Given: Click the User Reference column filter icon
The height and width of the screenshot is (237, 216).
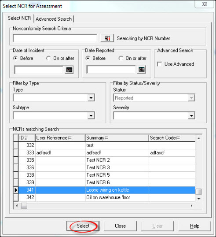Looking at the screenshot, I should pyautogui.click(x=70, y=138).
